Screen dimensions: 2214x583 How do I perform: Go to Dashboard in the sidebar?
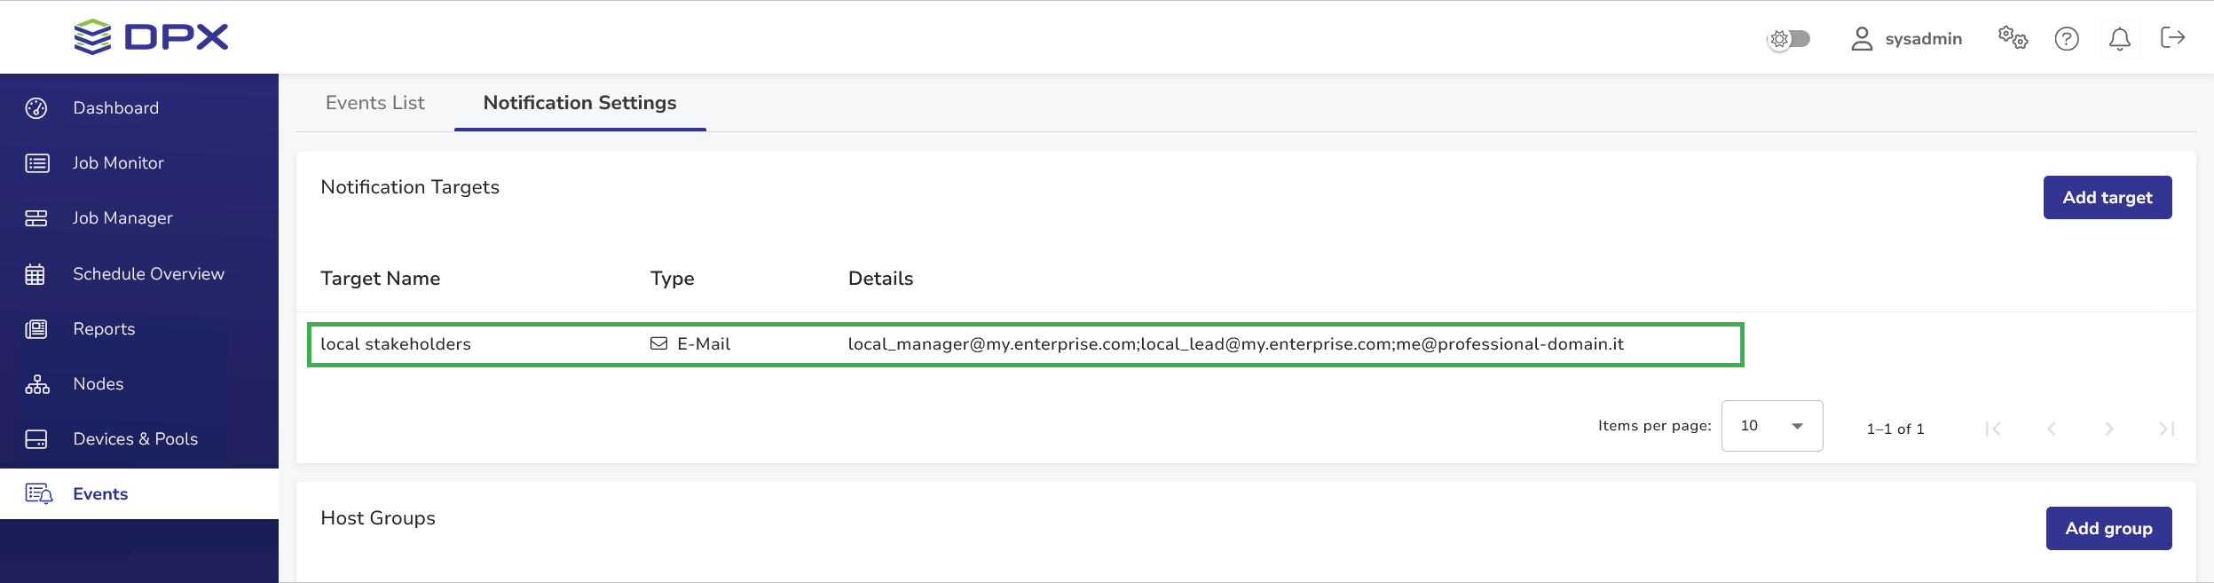click(115, 108)
